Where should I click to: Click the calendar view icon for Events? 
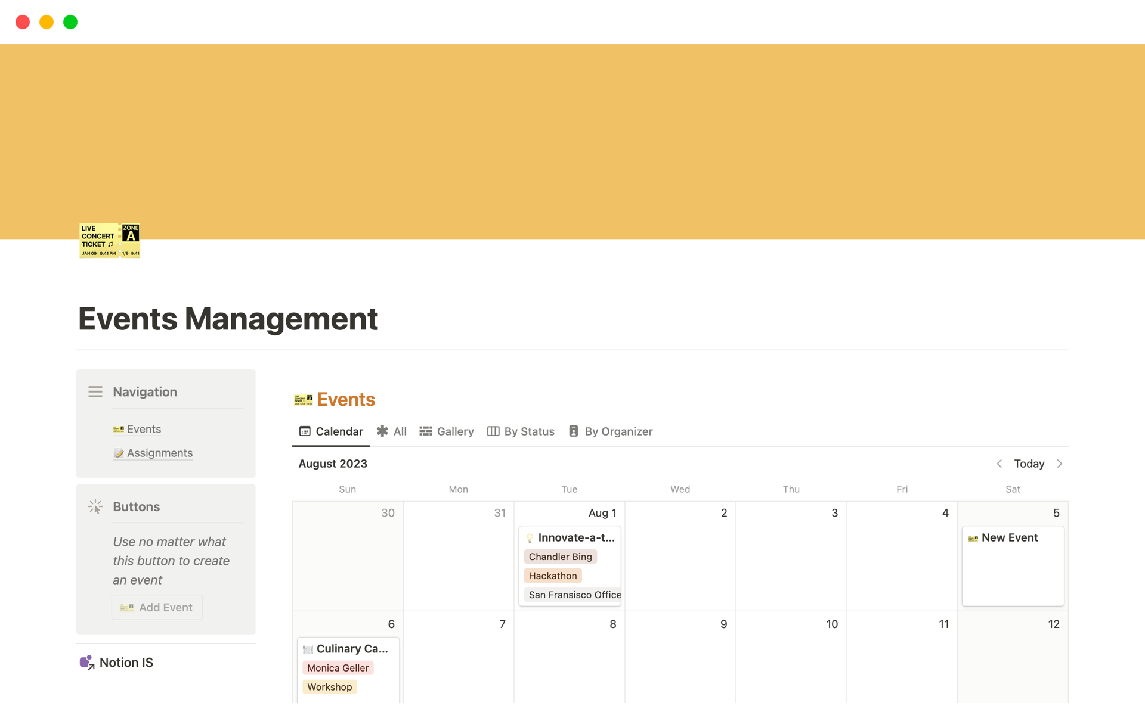coord(306,431)
